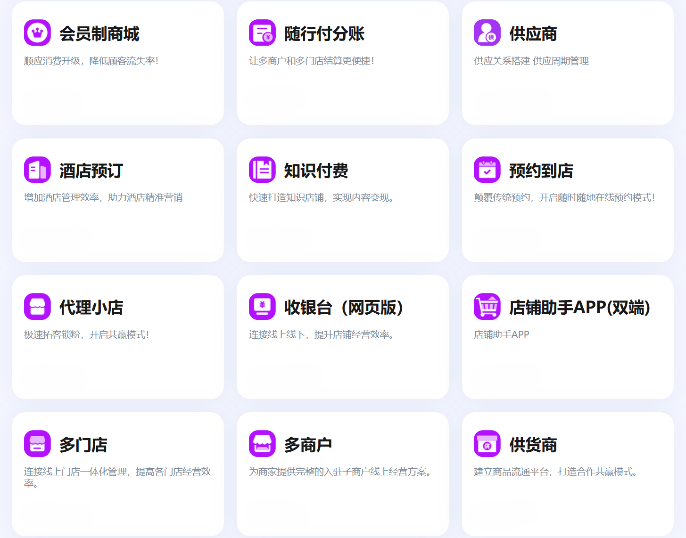
Task: Click the 酒店预订 building icon
Action: (x=37, y=170)
